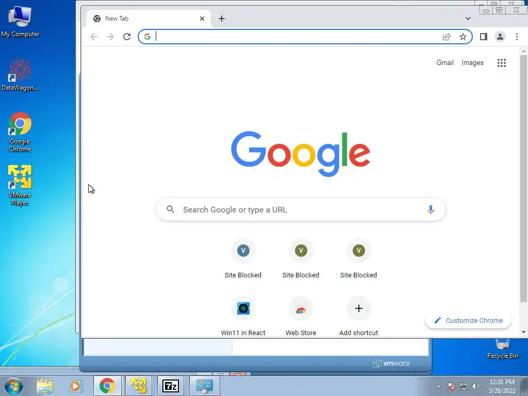Click the network tray icon

(464, 386)
